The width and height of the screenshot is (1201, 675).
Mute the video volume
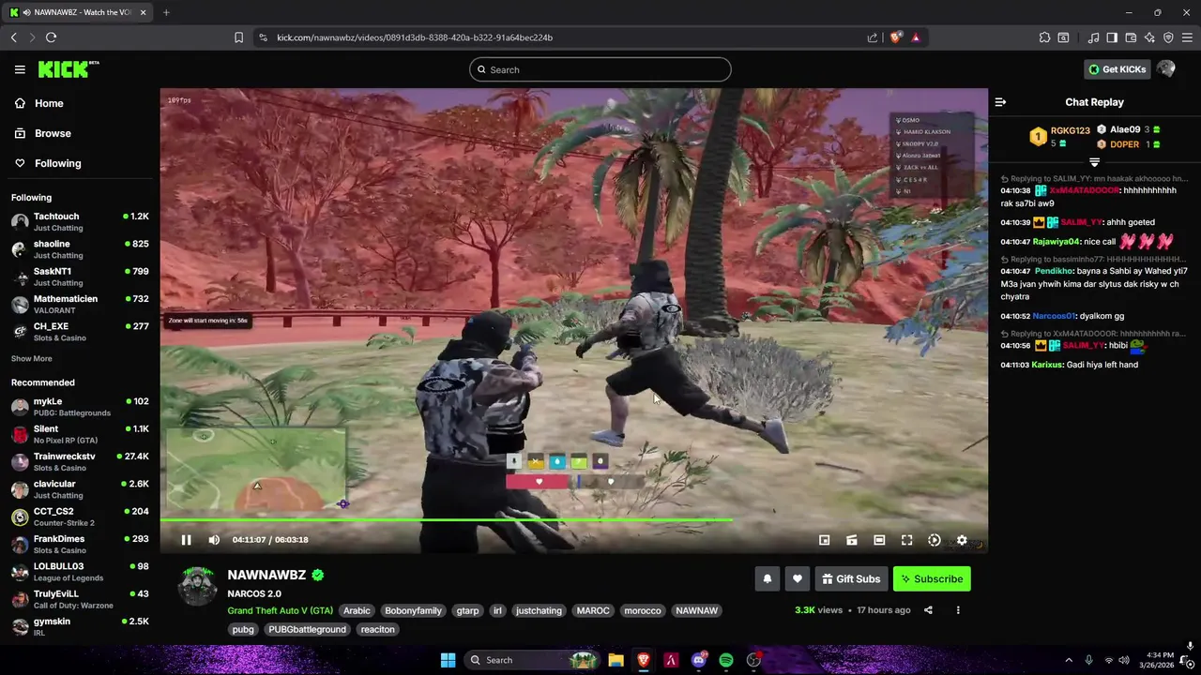(x=214, y=540)
